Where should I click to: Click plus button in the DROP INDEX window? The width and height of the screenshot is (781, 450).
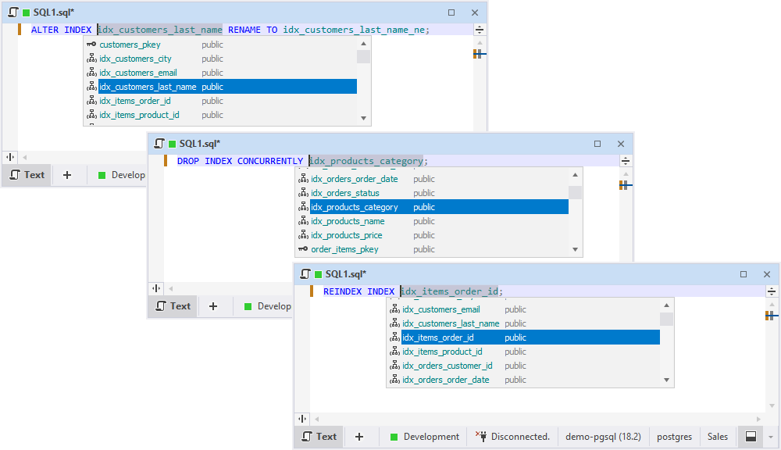click(x=213, y=306)
